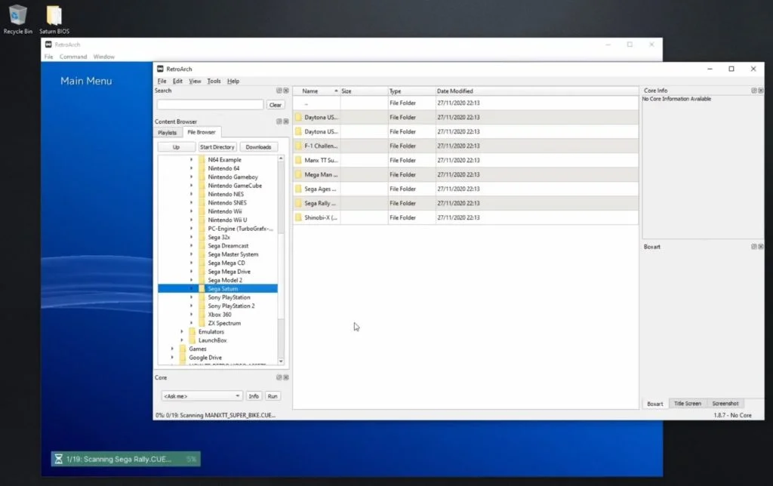Viewport: 773px width, 486px height.
Task: Open the Help menu
Action: 233,82
